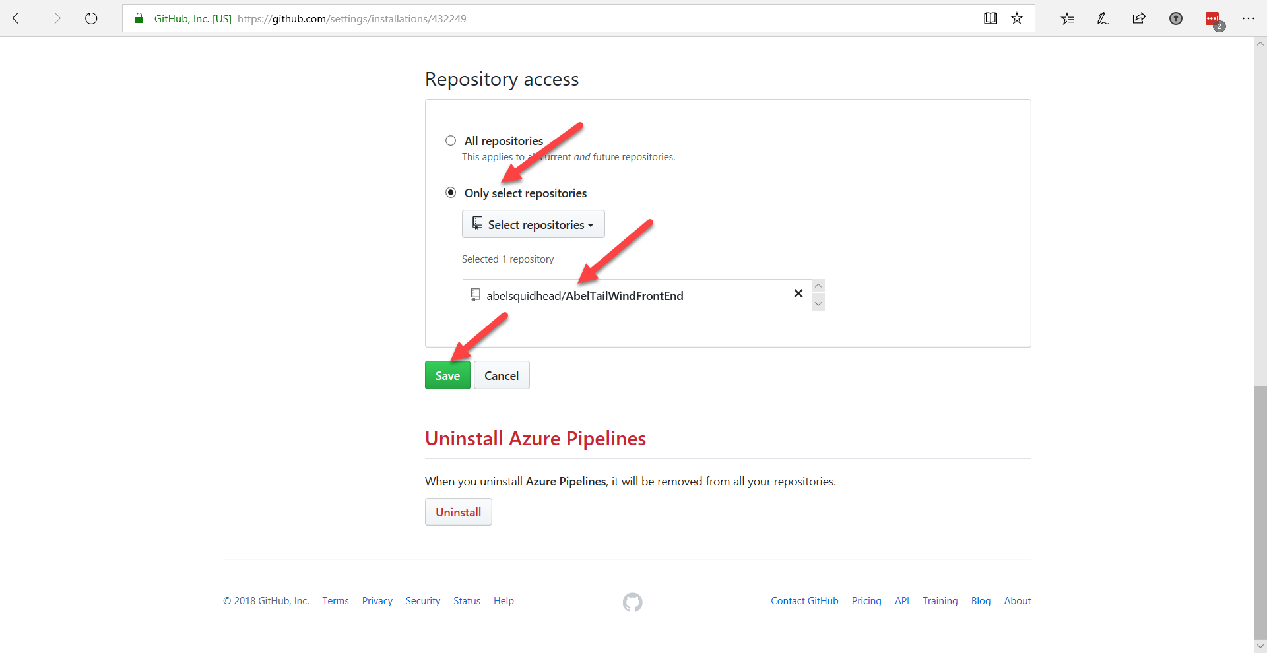Click the Repository access heading

[502, 79]
